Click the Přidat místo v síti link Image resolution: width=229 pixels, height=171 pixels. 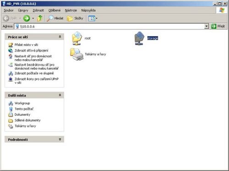click(x=26, y=45)
